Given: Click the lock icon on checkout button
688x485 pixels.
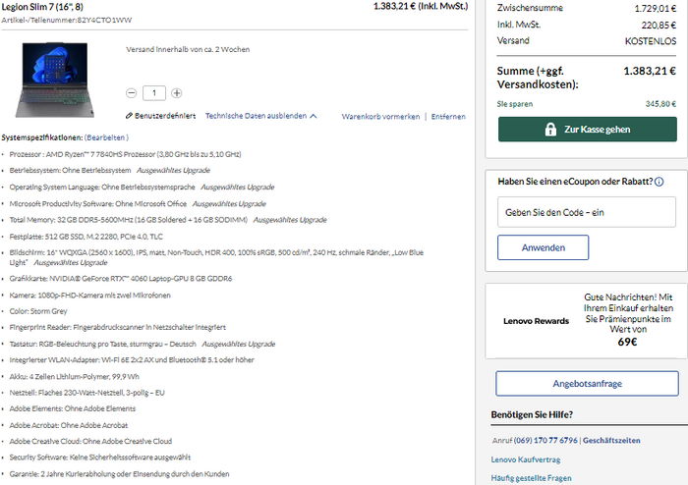Looking at the screenshot, I should coord(550,130).
